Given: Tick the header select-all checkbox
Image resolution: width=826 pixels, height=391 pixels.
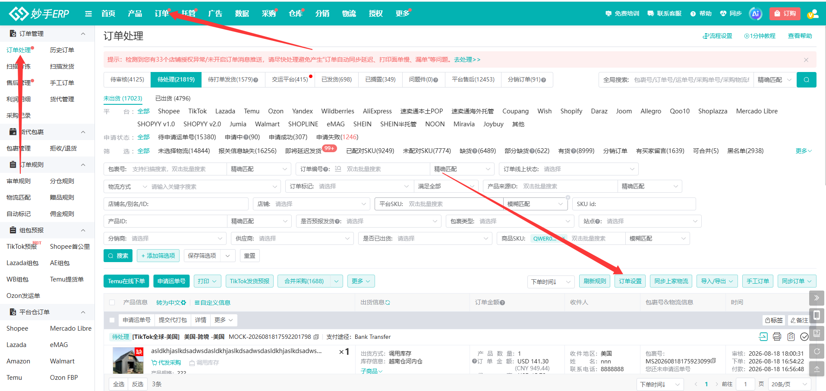Looking at the screenshot, I should [112, 303].
